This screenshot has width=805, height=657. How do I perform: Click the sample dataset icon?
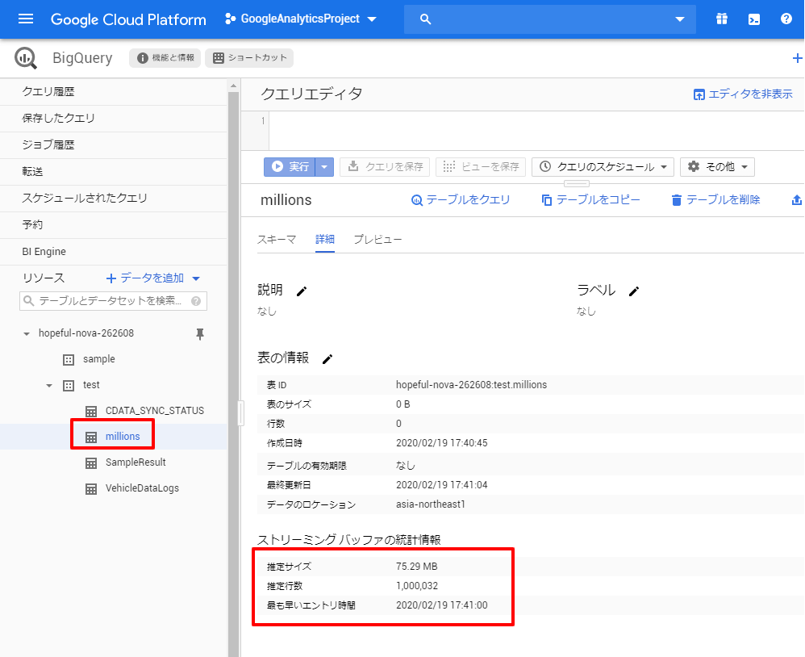[69, 360]
